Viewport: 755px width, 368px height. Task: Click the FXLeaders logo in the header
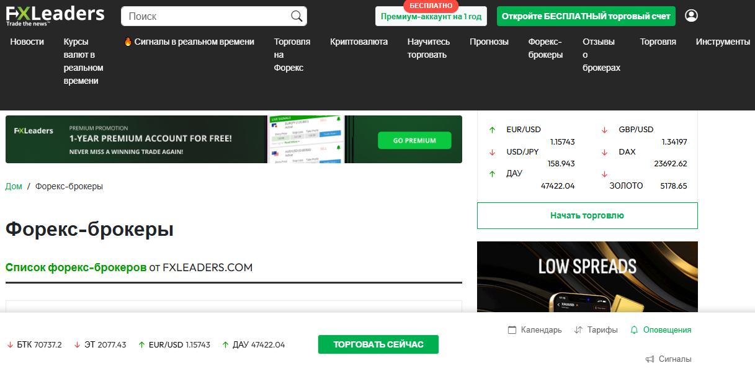(x=55, y=16)
